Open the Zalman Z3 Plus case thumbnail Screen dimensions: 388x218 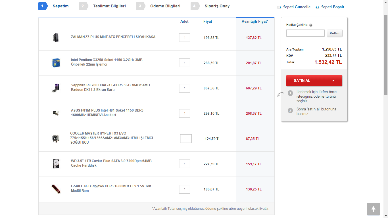[x=56, y=37]
